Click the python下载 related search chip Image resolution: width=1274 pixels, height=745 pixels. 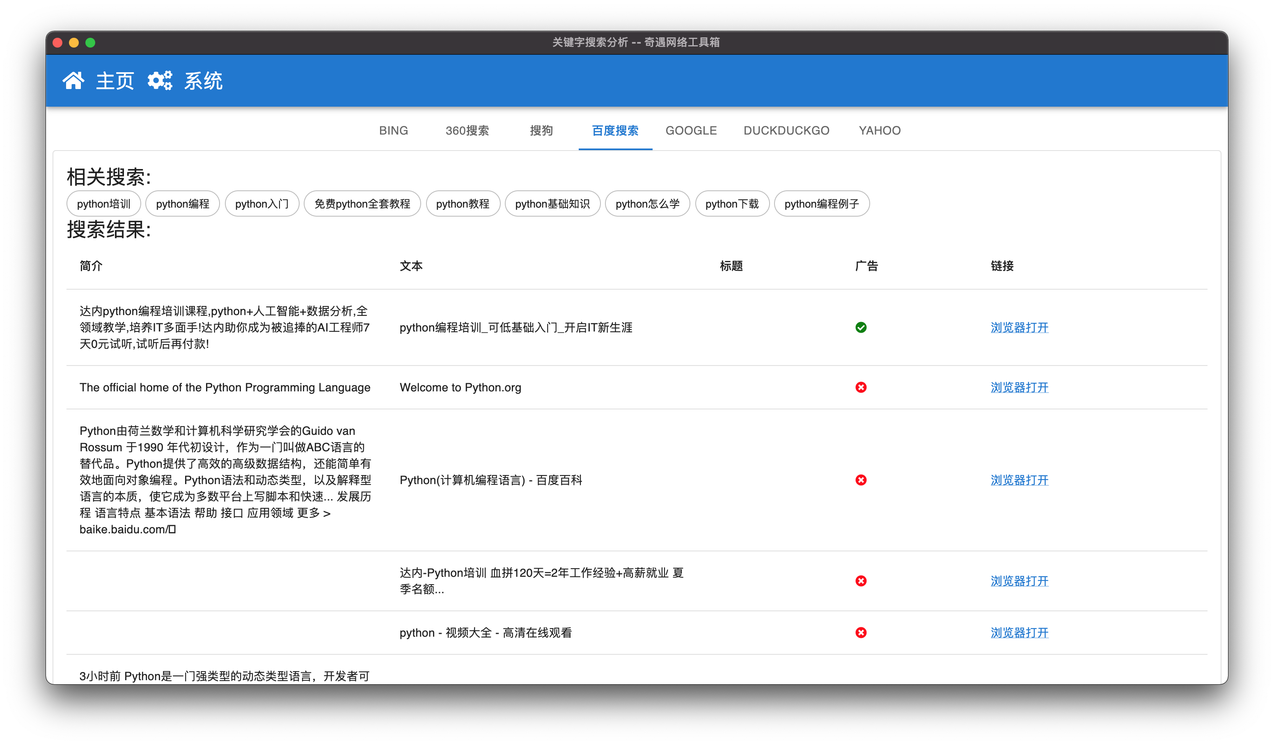coord(731,204)
